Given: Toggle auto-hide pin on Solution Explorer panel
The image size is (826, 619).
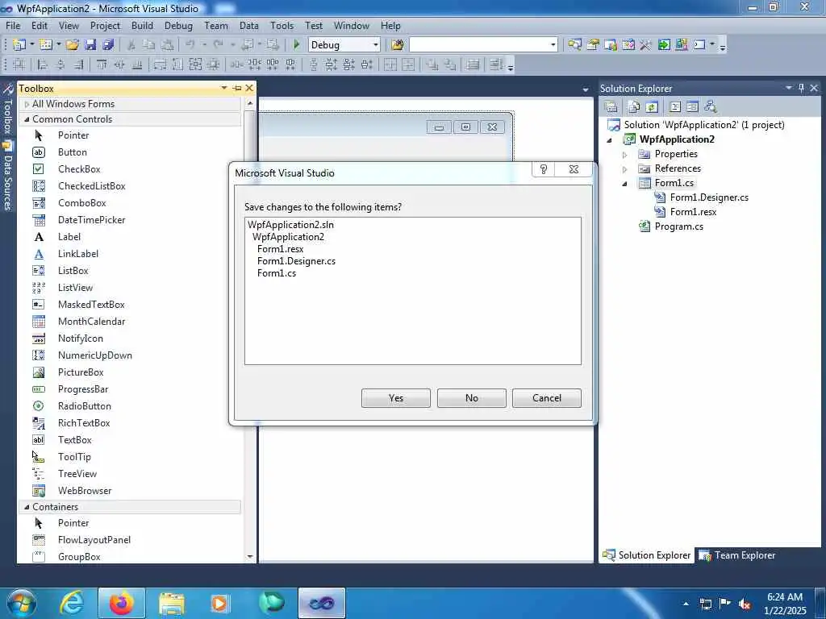Looking at the screenshot, I should 801,88.
